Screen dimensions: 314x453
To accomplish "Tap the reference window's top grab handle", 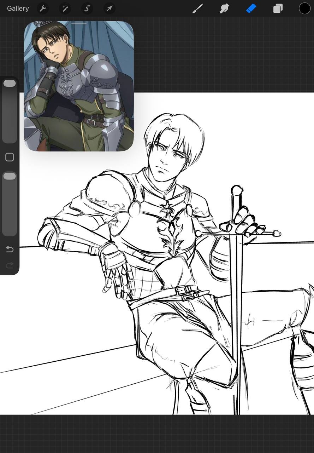I will pos(79,24).
